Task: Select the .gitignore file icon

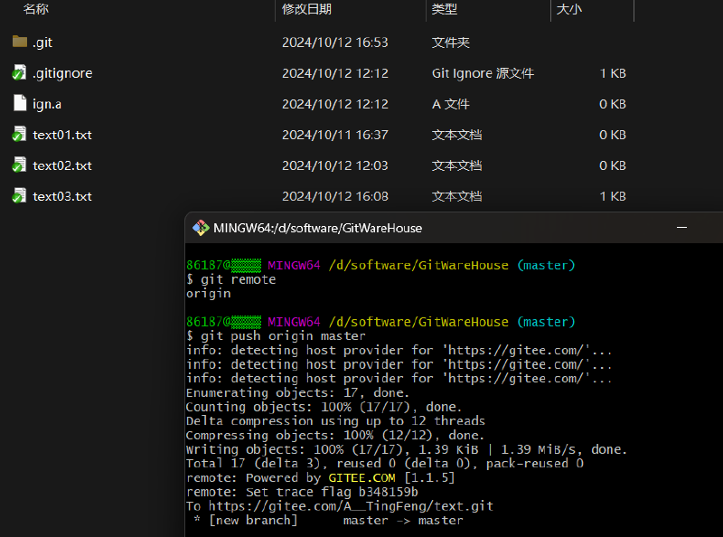Action: coord(19,72)
